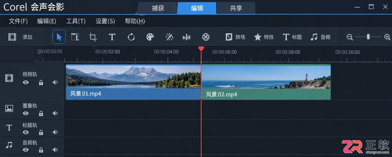The image size is (392, 157).
Task: Lock the 视频轨 track
Action: coord(41,83)
